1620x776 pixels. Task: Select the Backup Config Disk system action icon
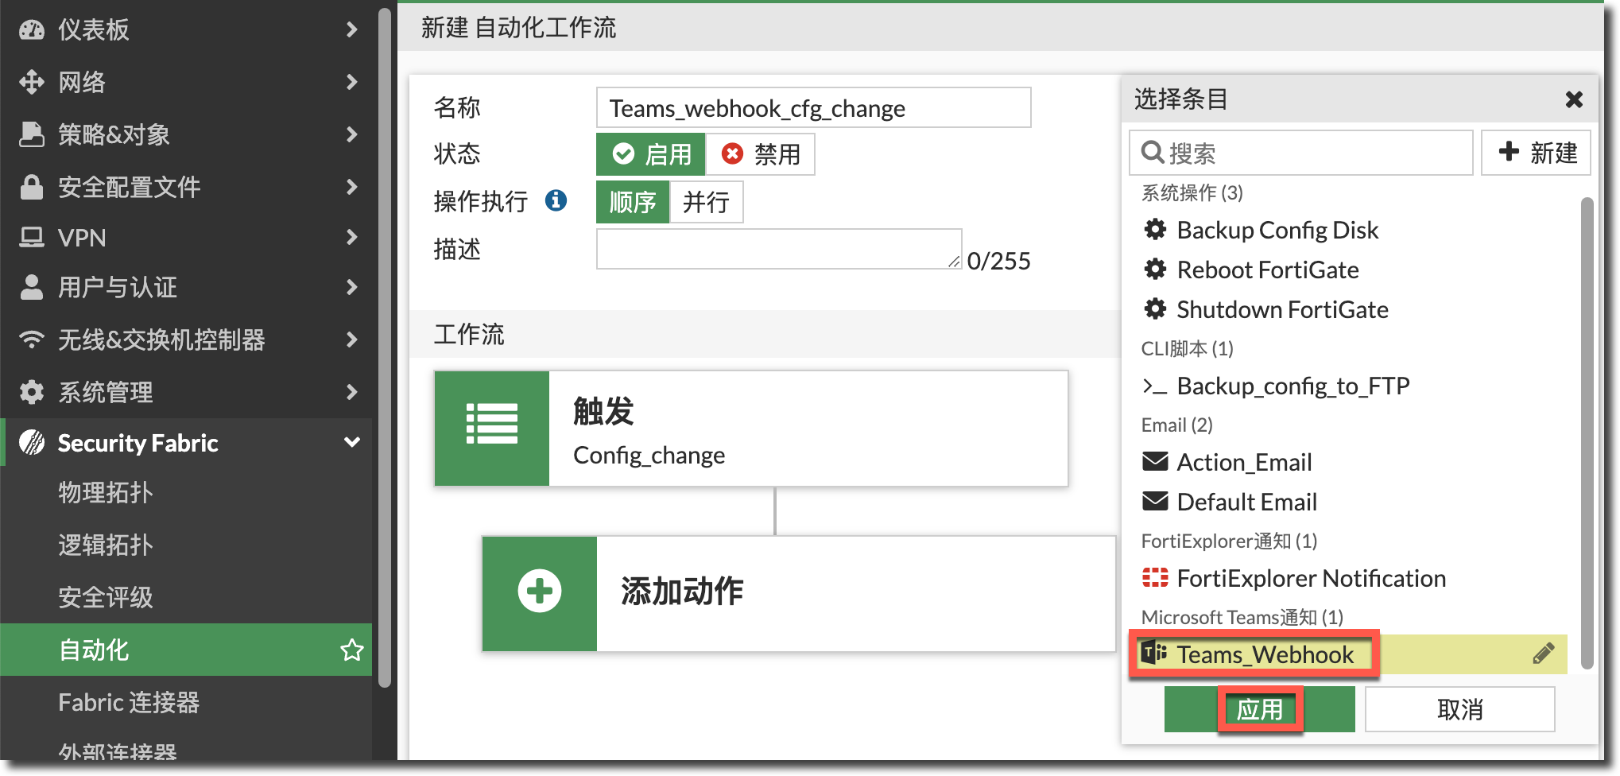coord(1155,229)
